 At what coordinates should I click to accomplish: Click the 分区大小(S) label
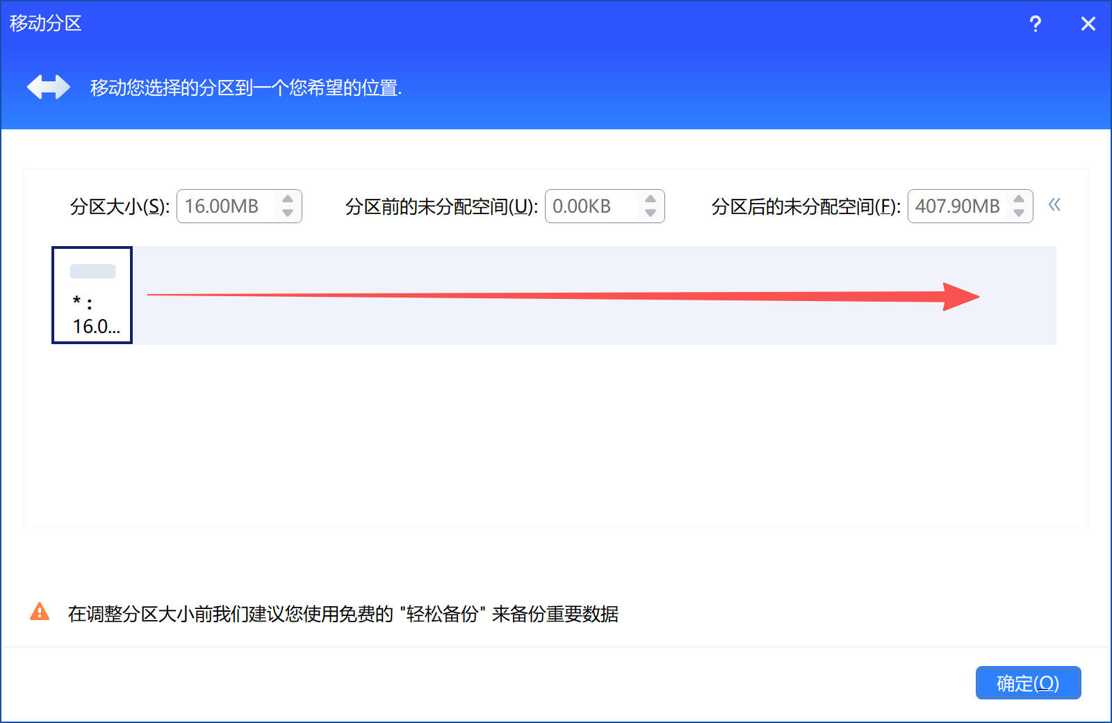119,206
